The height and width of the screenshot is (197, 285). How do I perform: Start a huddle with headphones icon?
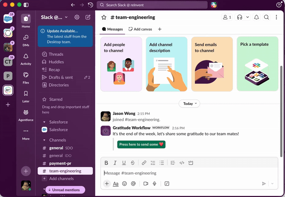240,17
